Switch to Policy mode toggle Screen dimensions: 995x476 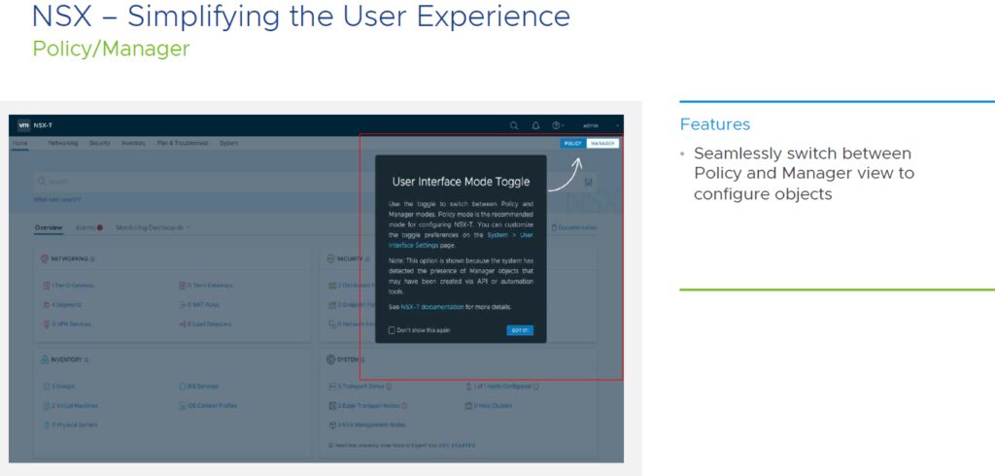click(573, 144)
